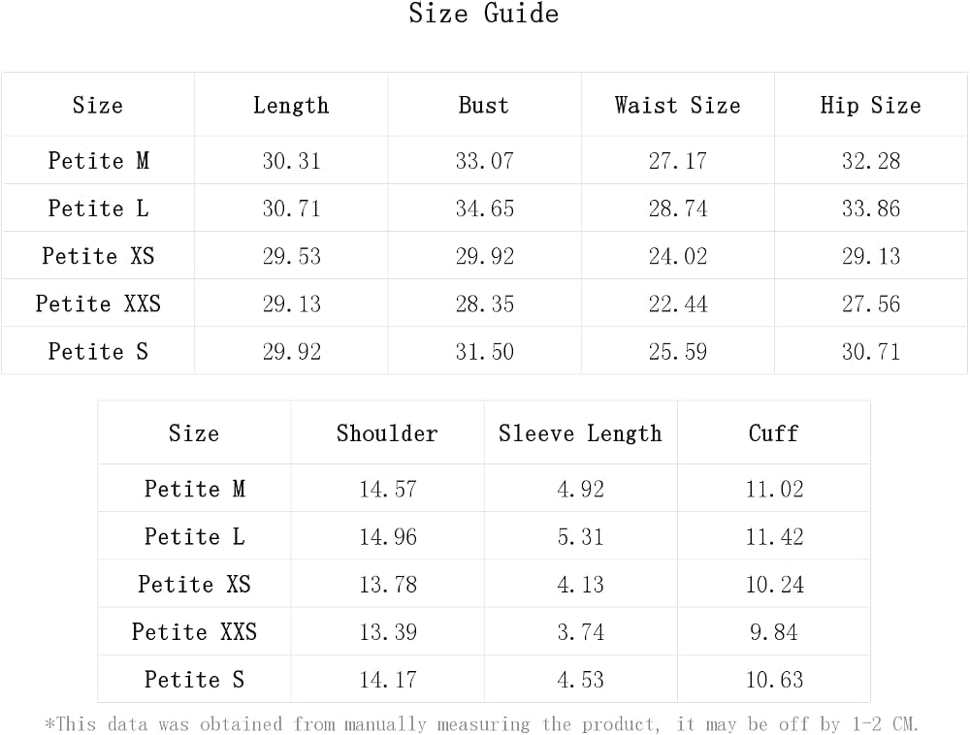The width and height of the screenshot is (970, 735).
Task: Click the measurement disclaimer footnote
Action: point(482,724)
